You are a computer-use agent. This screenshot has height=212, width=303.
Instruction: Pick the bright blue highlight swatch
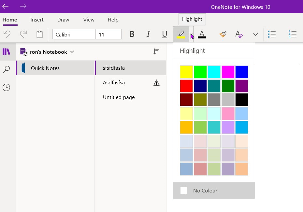(x=242, y=72)
